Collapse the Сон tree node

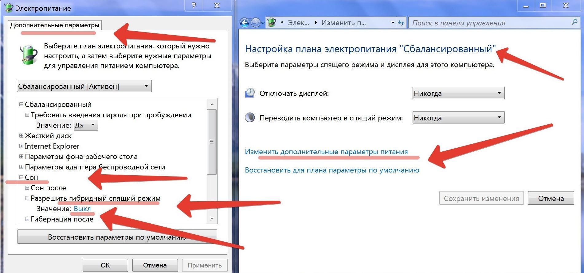[21, 177]
